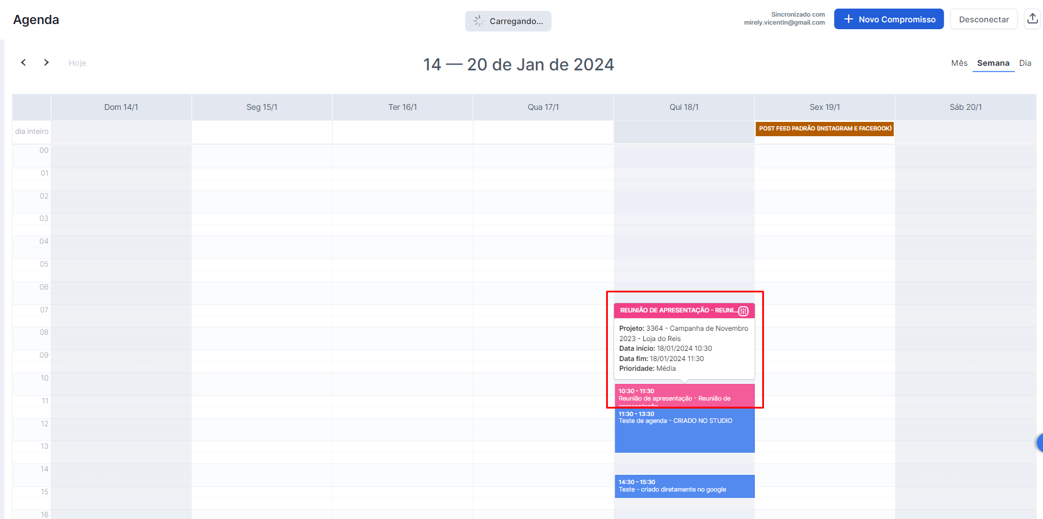Click the Qui 18/1 column header
1043x519 pixels.
(x=684, y=107)
